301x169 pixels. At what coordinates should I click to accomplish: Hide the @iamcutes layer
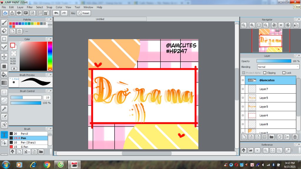pyautogui.click(x=243, y=80)
